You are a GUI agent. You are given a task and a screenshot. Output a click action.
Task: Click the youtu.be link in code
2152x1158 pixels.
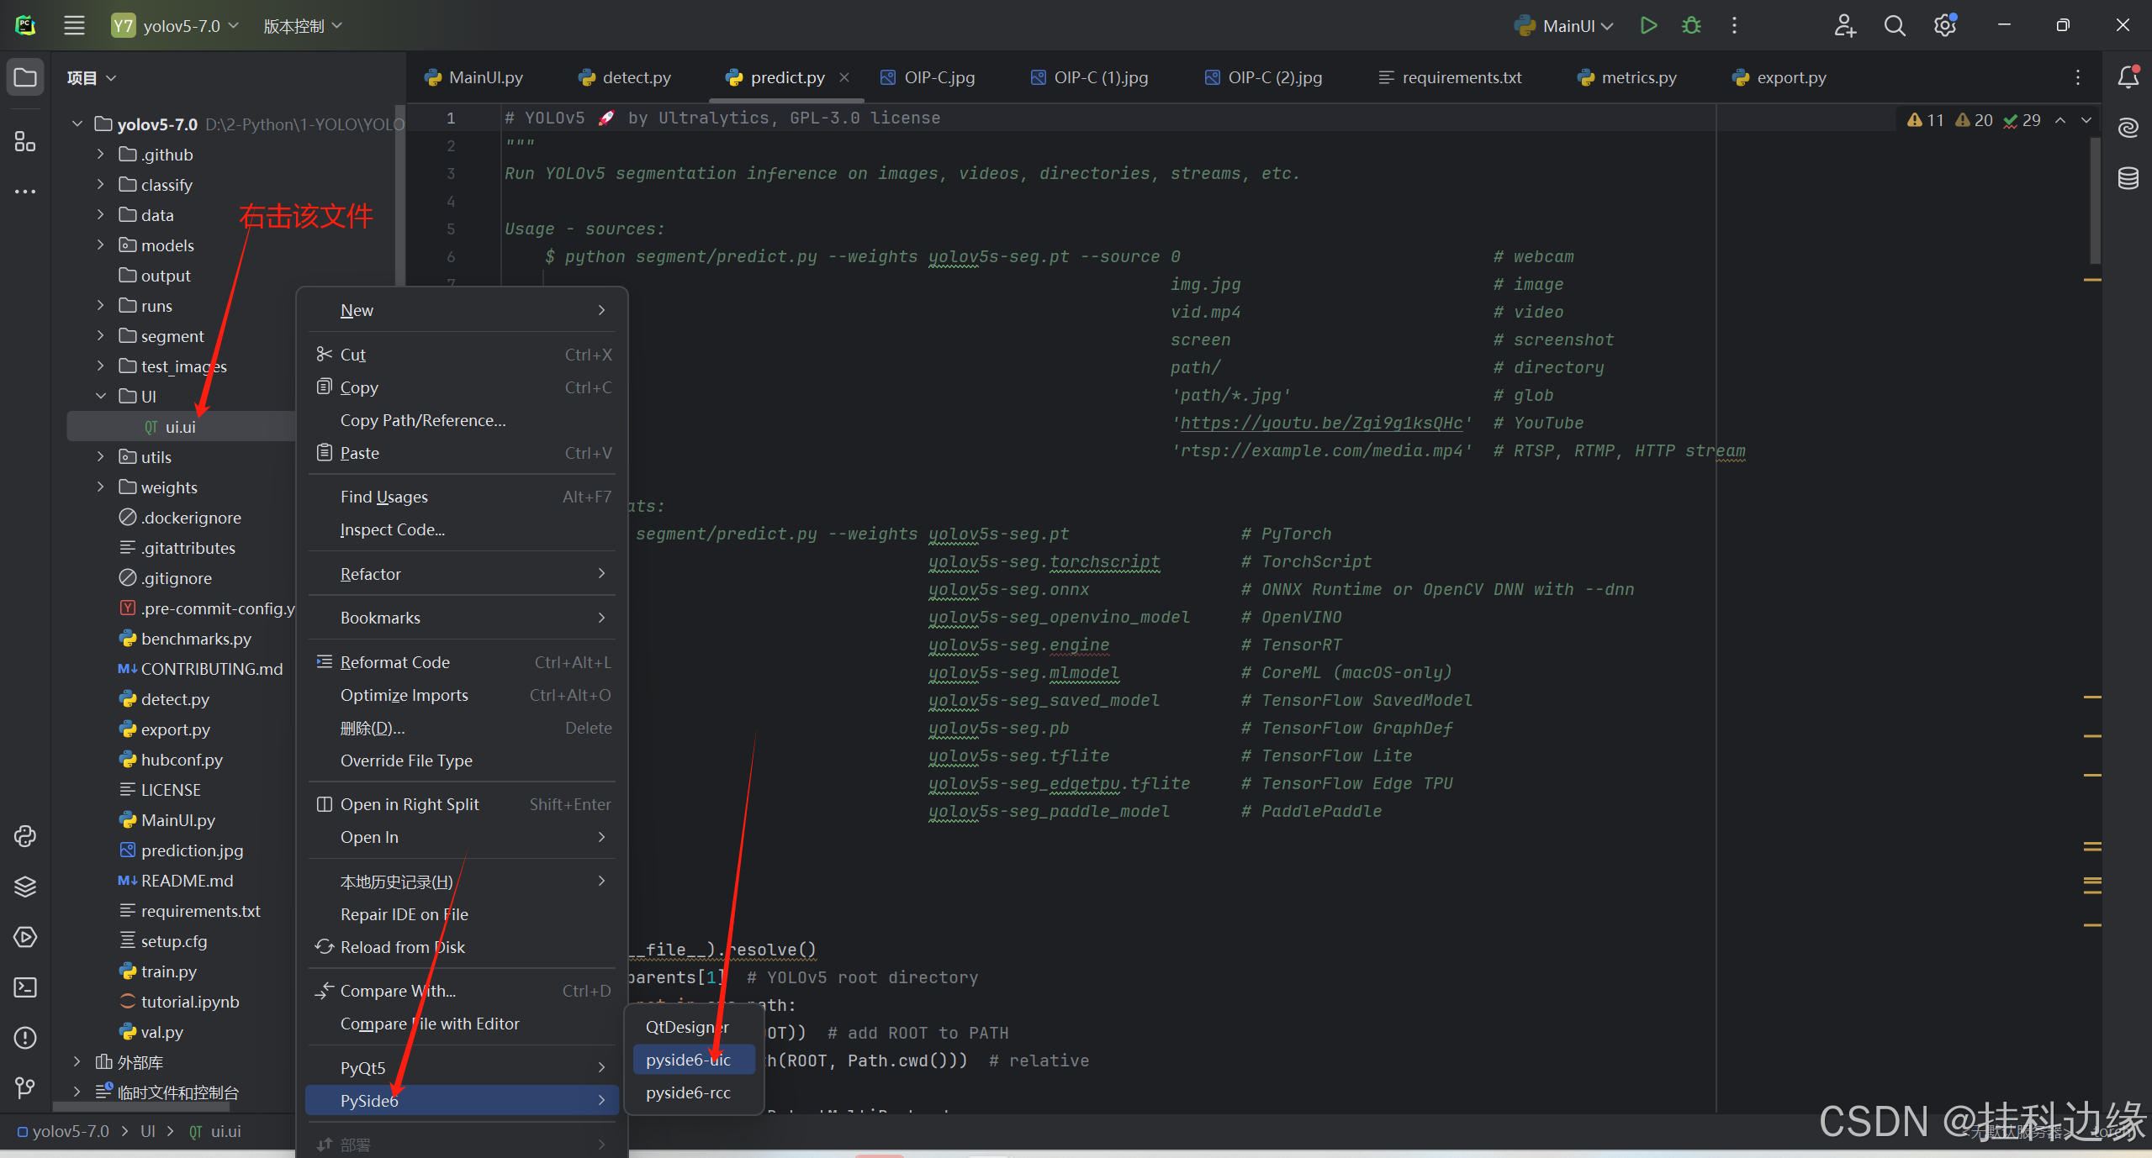pyautogui.click(x=1321, y=424)
